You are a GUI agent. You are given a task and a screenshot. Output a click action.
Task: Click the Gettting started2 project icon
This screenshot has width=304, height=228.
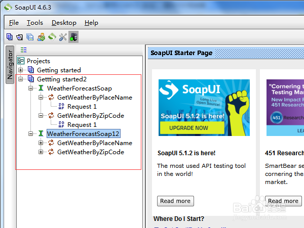30,79
